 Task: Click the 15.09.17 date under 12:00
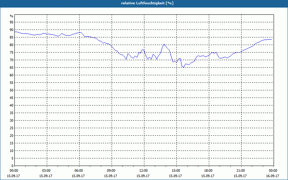143,176
